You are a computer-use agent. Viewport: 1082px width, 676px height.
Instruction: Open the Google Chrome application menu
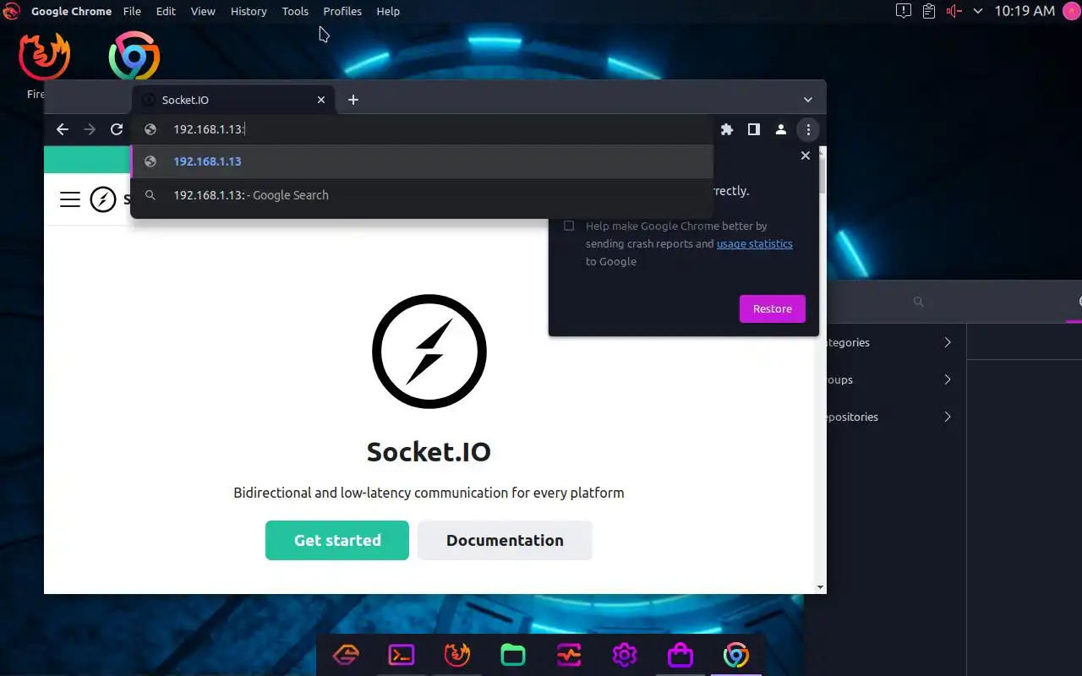point(71,11)
